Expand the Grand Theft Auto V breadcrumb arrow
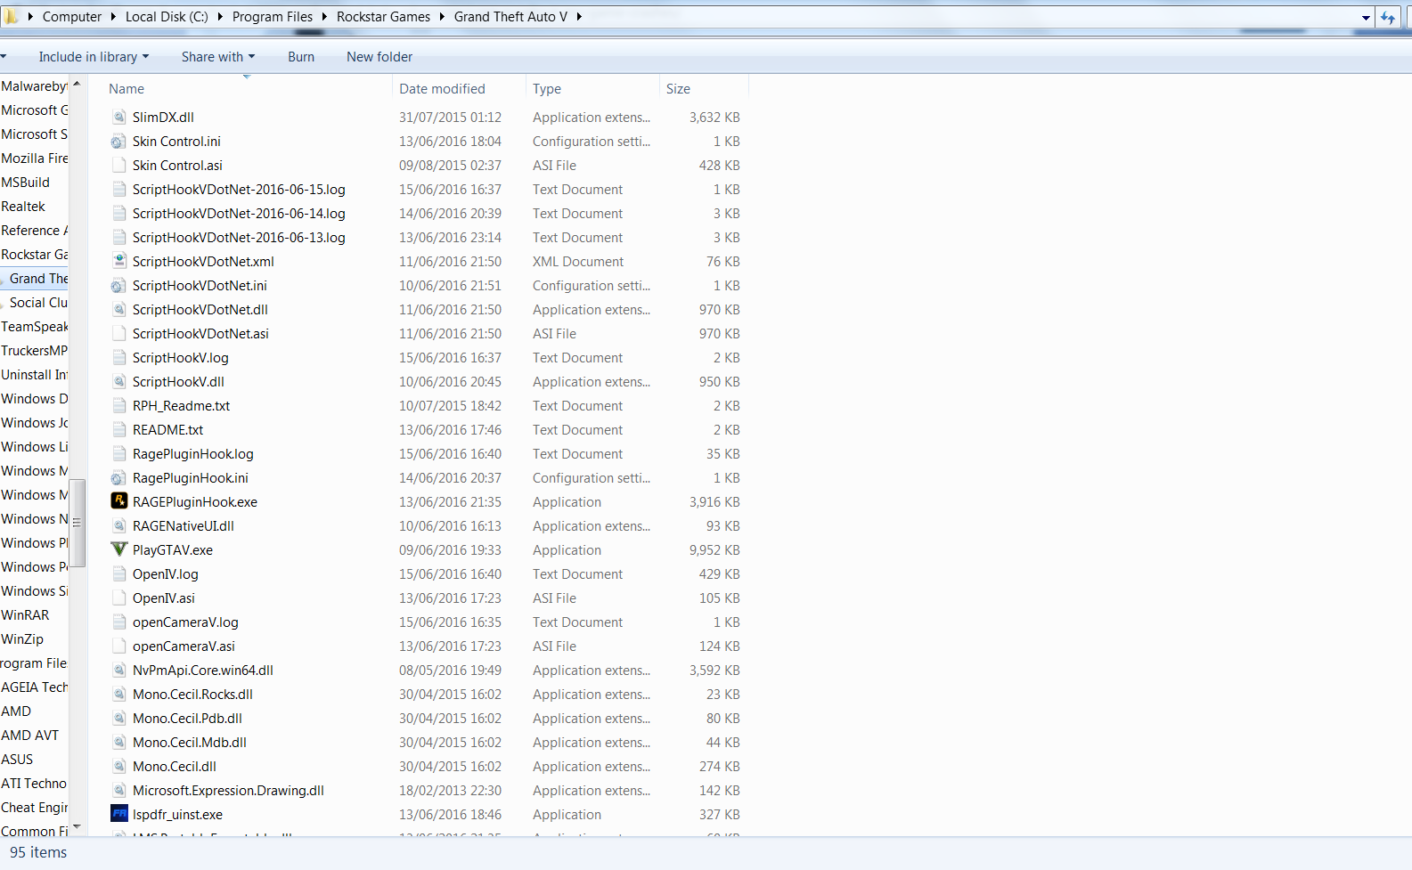The width and height of the screenshot is (1412, 870). click(x=579, y=16)
